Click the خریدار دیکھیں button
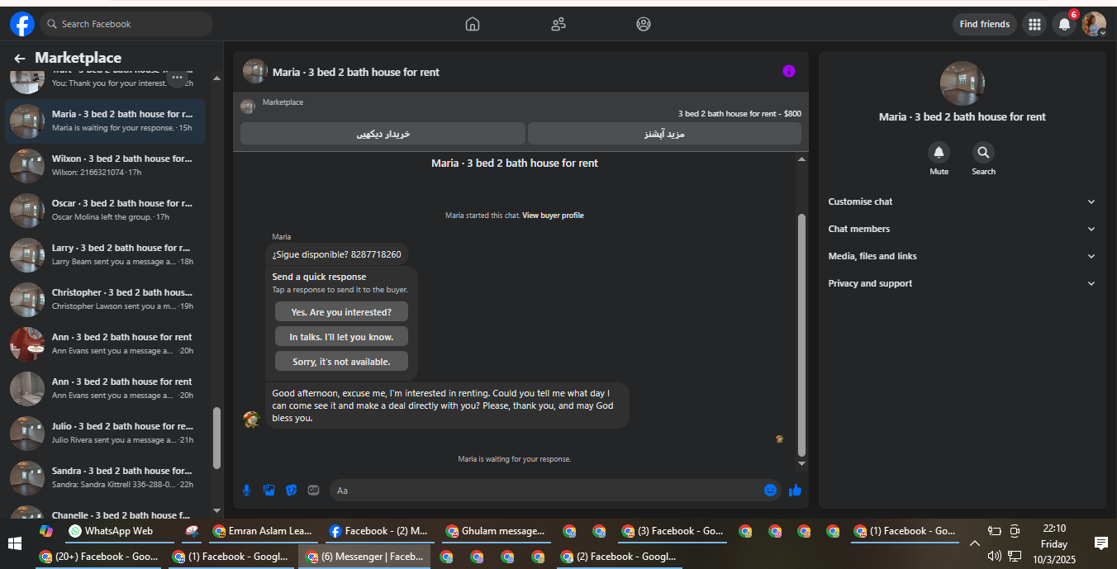This screenshot has height=569, width=1117. [x=383, y=134]
